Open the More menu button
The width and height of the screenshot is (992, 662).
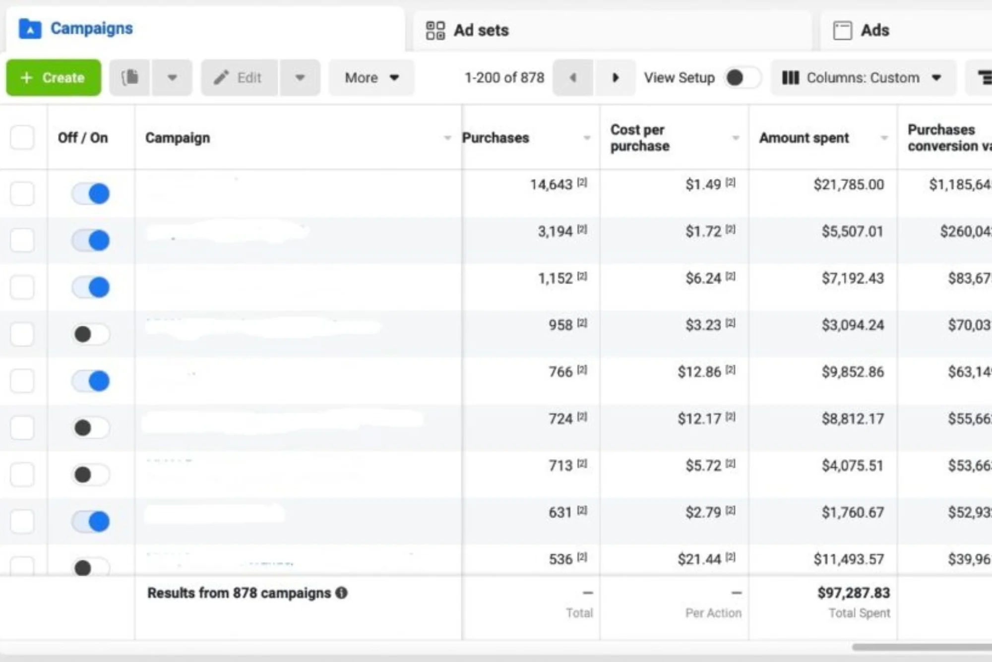click(x=371, y=78)
